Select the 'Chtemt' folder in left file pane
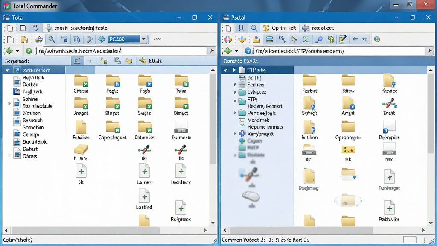This screenshot has width=437, height=246. (x=81, y=84)
